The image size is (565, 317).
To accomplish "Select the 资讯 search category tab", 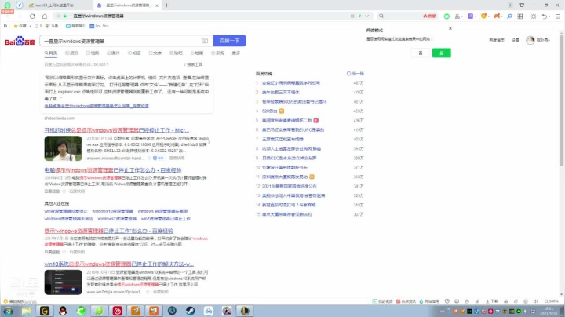I will click(x=71, y=53).
